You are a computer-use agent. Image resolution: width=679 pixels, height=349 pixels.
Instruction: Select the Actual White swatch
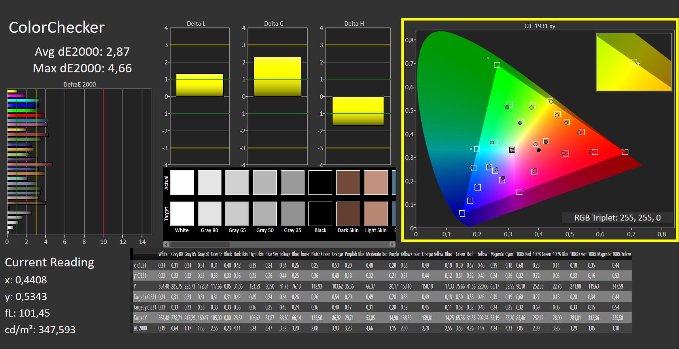point(182,183)
